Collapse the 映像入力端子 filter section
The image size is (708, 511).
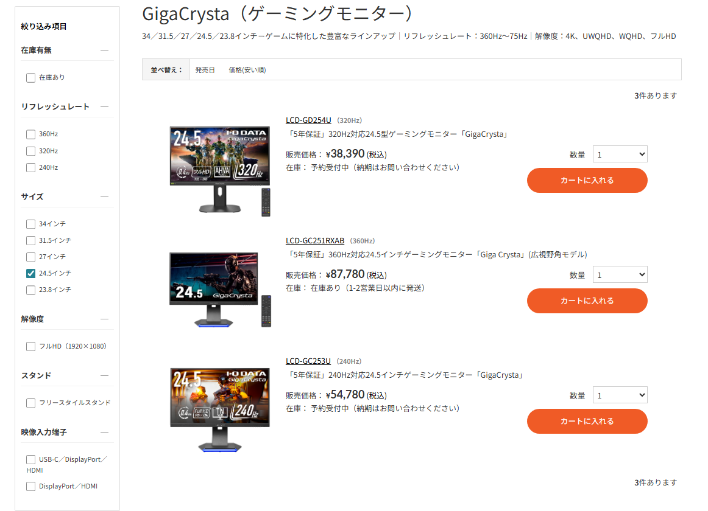pyautogui.click(x=105, y=432)
